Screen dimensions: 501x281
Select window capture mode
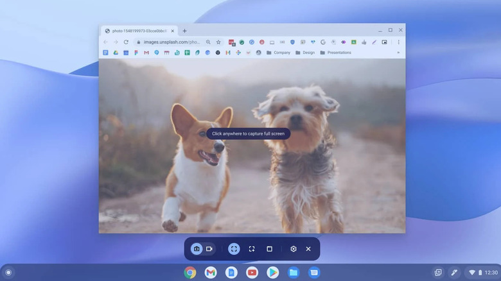[269, 249]
